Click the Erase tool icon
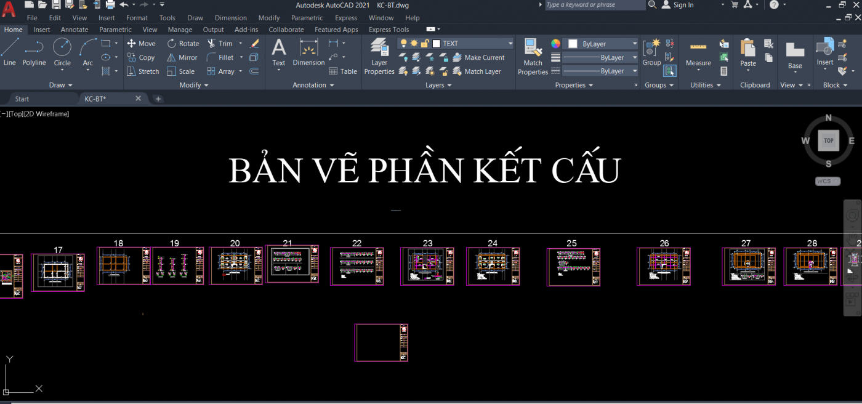The image size is (862, 404). [254, 44]
